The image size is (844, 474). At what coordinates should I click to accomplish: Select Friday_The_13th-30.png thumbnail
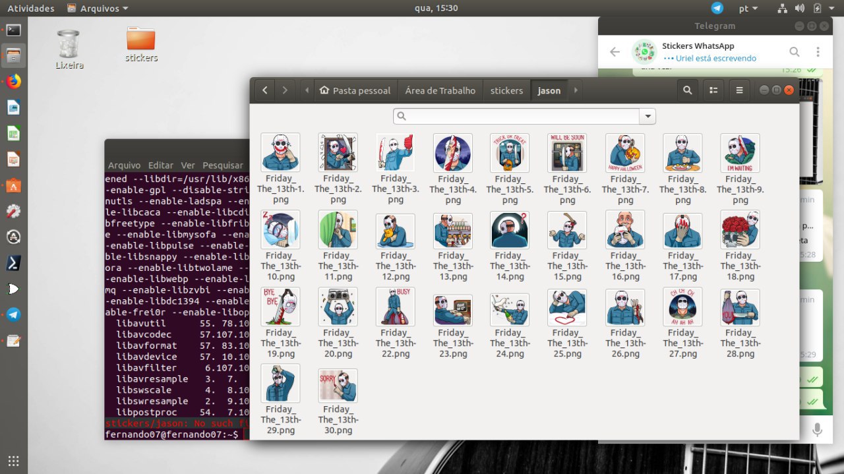tap(338, 386)
